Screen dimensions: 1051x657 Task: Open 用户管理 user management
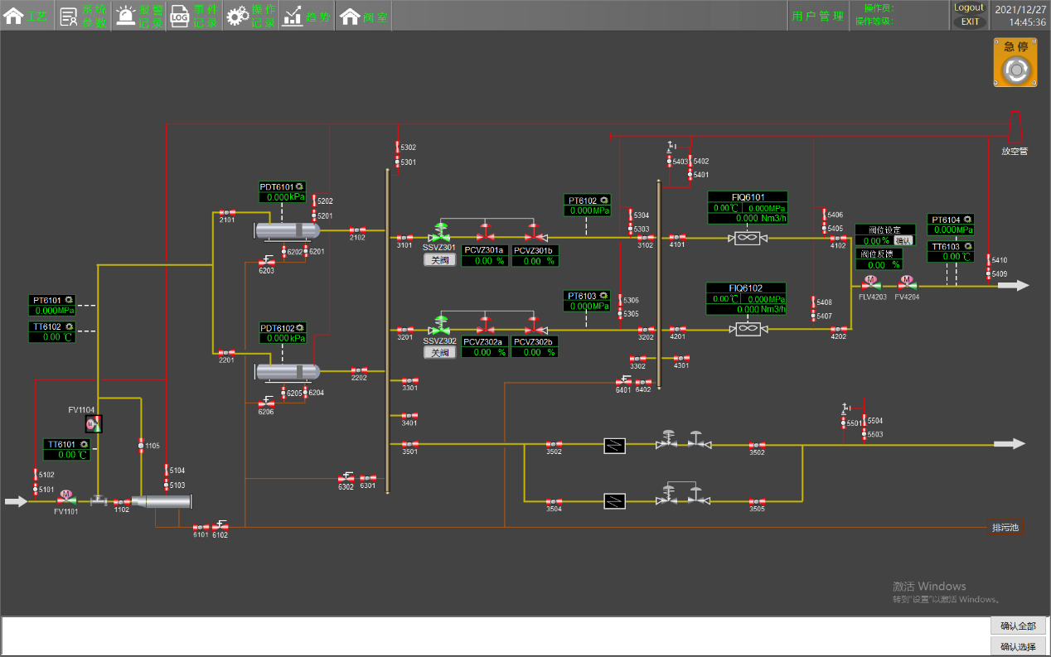[x=817, y=16]
